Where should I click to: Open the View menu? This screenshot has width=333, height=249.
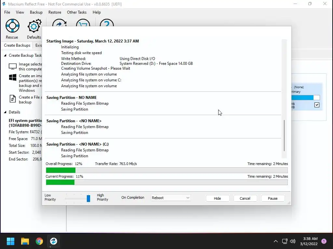point(20,12)
